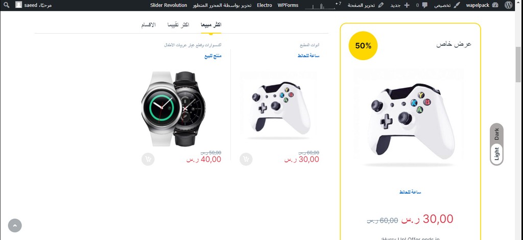Viewport: 523px width, 240px height.
Task: Switch to Light mode
Action: click(x=496, y=153)
